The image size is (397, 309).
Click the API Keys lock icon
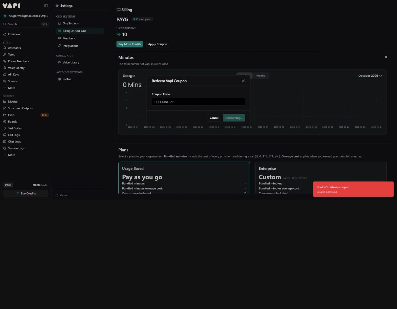tap(5, 75)
